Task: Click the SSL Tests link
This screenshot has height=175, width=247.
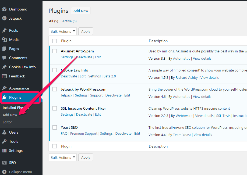Action: point(223,116)
